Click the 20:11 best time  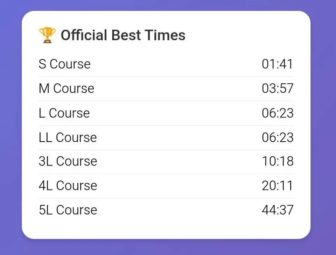[x=277, y=185]
